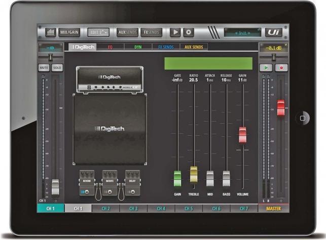
Task: Select the gray CH 1 channel tab
Action: (78, 209)
